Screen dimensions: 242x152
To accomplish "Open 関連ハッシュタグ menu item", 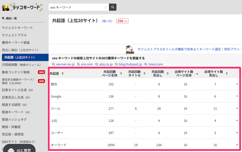I will 14,119.
